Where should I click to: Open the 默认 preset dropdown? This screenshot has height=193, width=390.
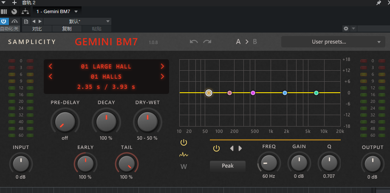[x=77, y=21]
